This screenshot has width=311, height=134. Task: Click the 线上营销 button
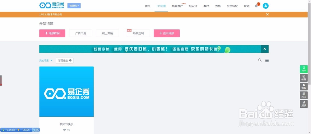point(107,33)
